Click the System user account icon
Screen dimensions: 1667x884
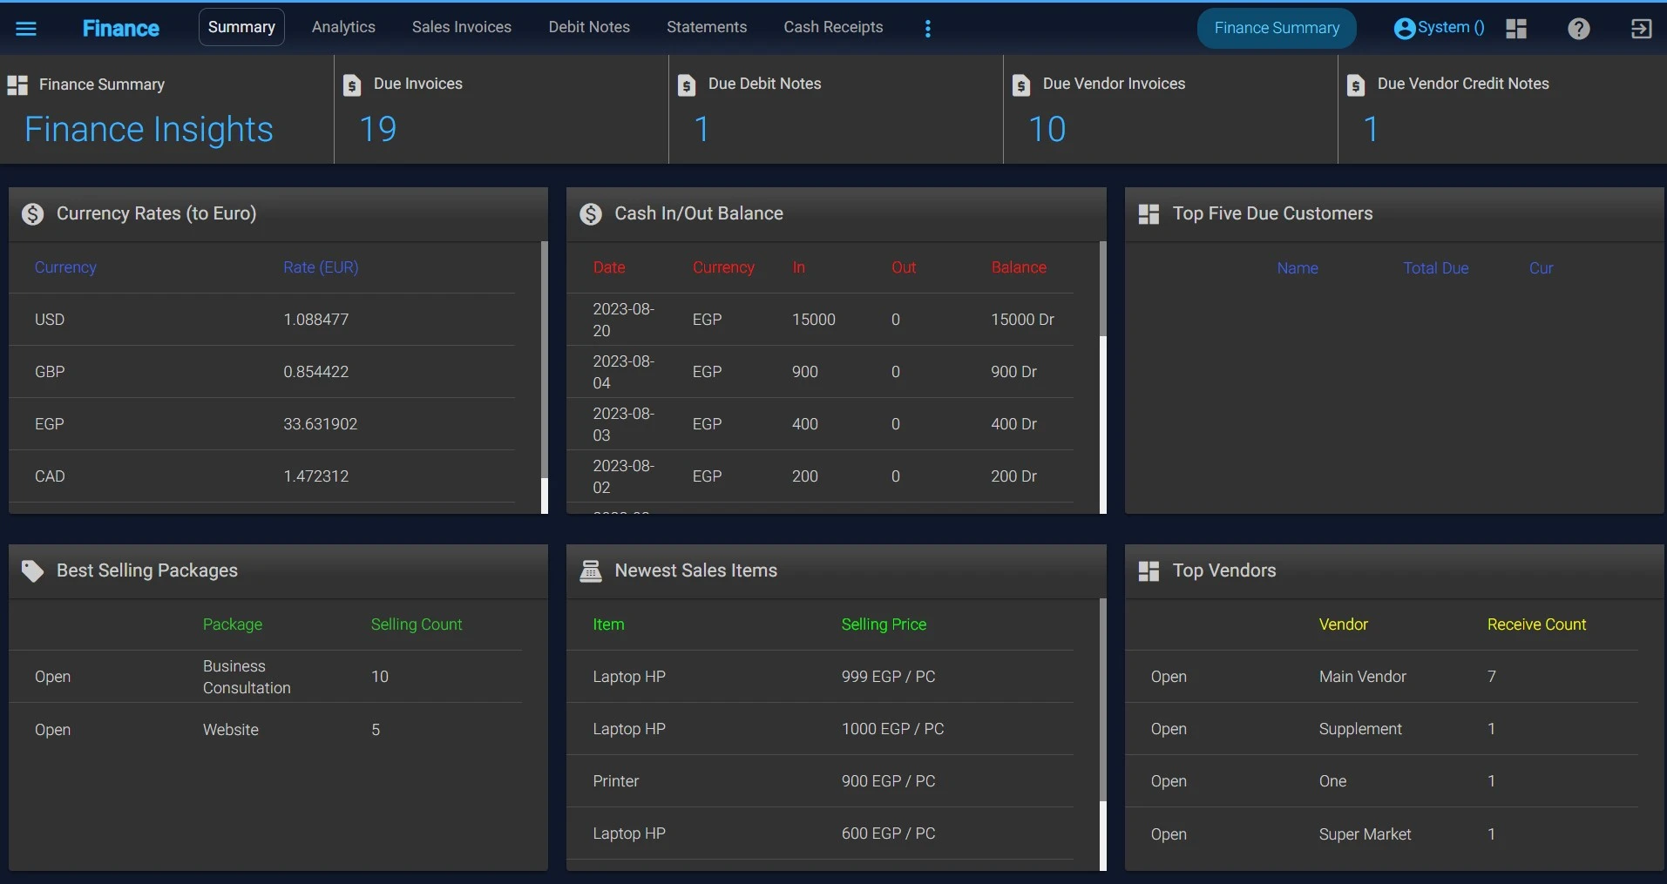[x=1404, y=29]
